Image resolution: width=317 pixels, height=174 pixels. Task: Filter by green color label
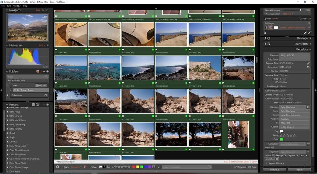(142, 167)
